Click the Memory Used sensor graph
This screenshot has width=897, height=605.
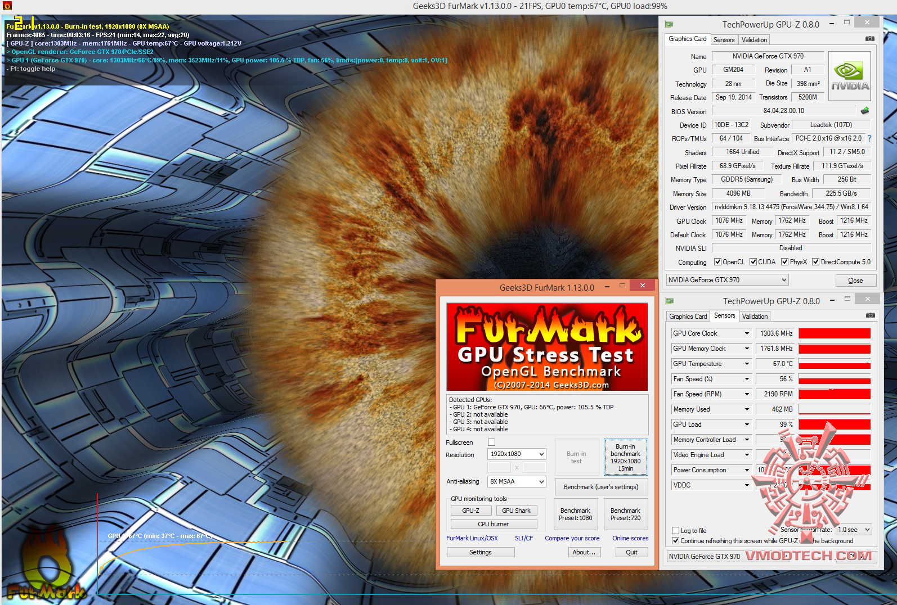point(835,409)
